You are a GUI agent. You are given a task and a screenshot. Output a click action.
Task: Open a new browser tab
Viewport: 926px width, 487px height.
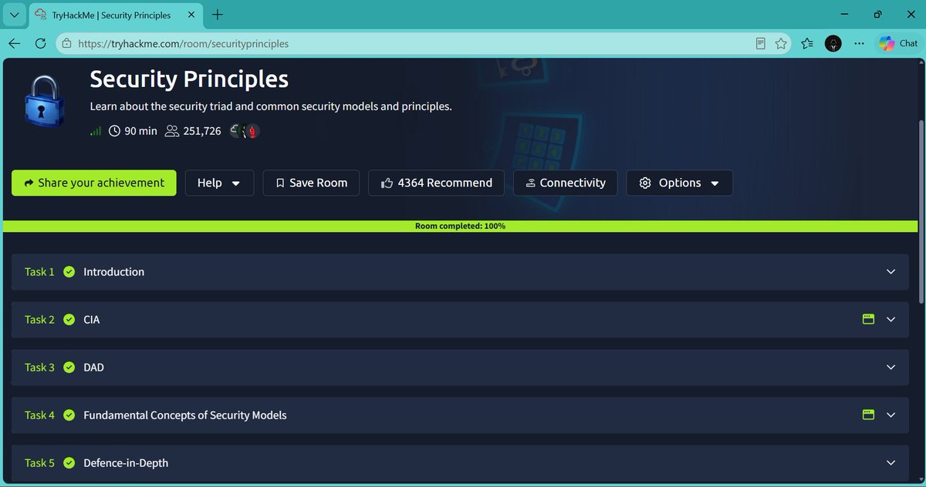pyautogui.click(x=218, y=15)
